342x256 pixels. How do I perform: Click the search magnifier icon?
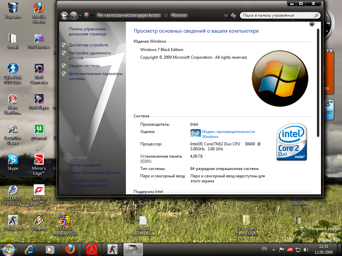click(x=316, y=15)
